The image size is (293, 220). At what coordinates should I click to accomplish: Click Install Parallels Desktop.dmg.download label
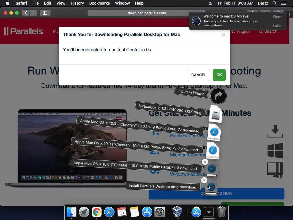pos(163,186)
